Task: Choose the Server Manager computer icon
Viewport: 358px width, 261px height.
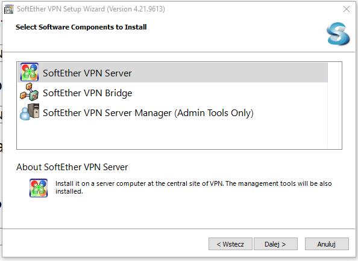Action: click(x=30, y=112)
